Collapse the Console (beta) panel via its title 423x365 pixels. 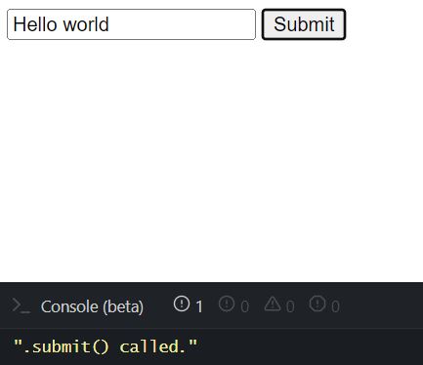(92, 306)
